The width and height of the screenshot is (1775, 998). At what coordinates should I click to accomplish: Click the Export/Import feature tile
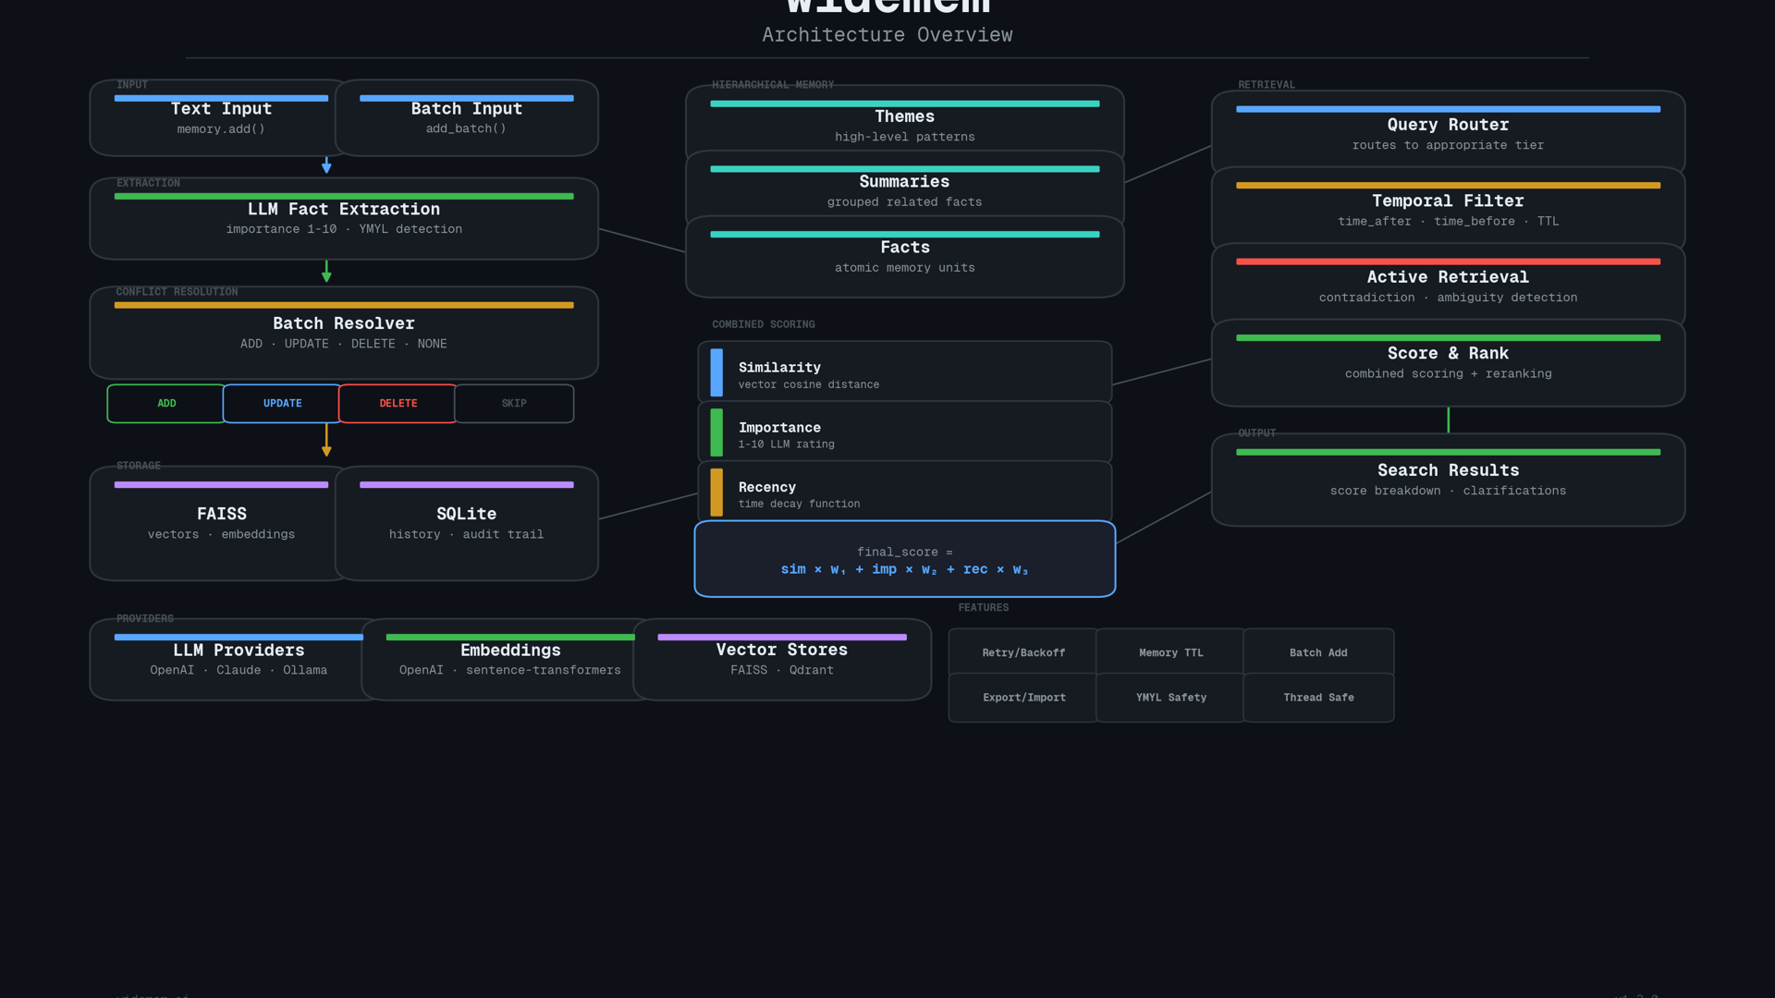click(1023, 698)
